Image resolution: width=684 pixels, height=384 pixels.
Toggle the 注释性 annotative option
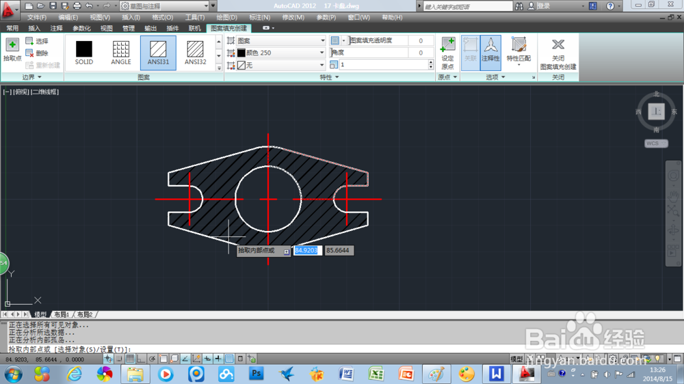[x=490, y=53]
